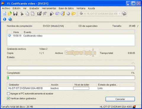Uncheck Verificar datos grabados checkbox

tap(8, 98)
